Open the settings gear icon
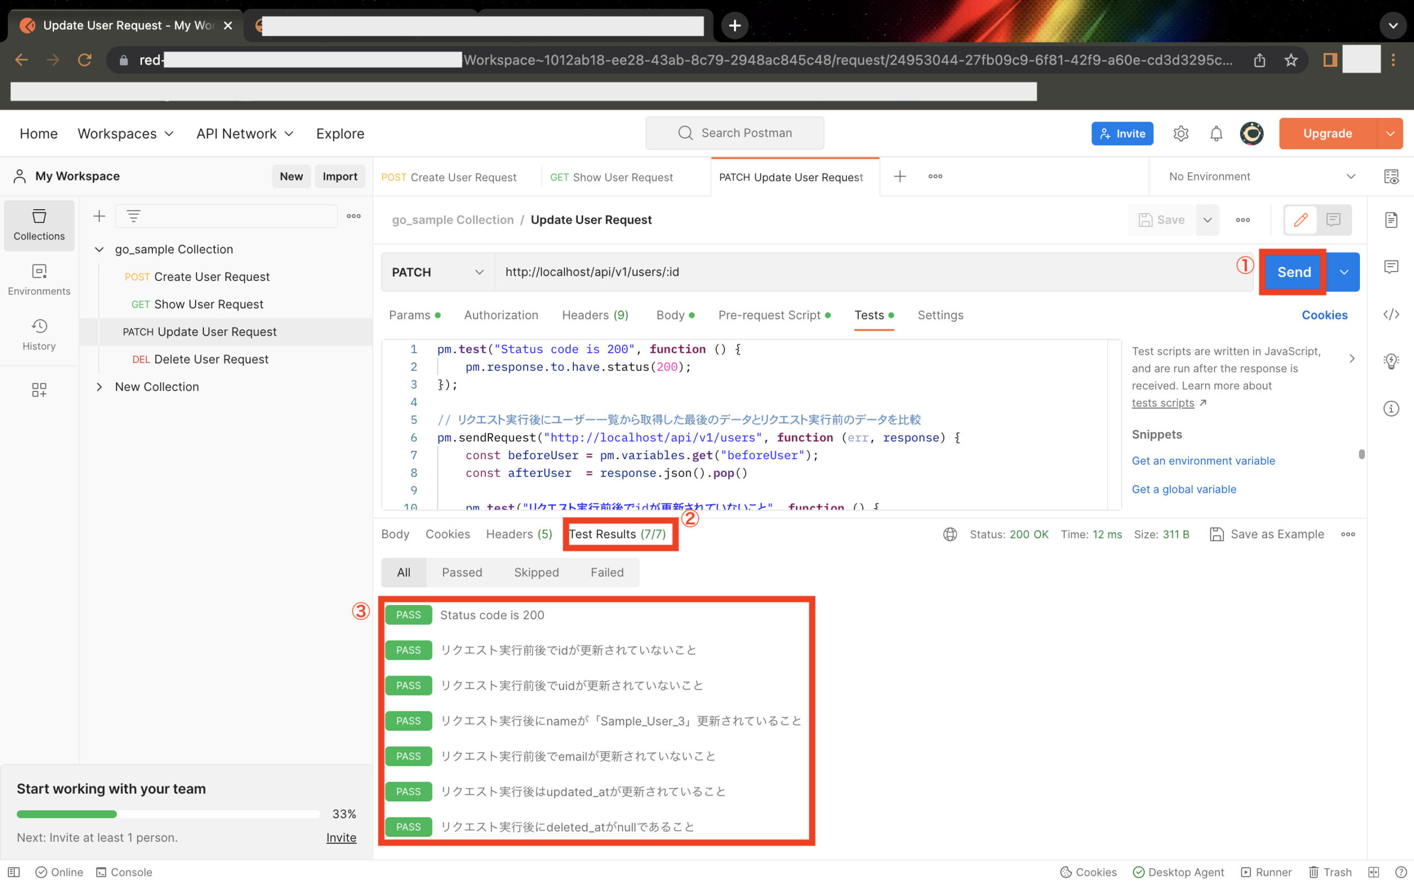Image resolution: width=1414 pixels, height=882 pixels. [x=1180, y=134]
